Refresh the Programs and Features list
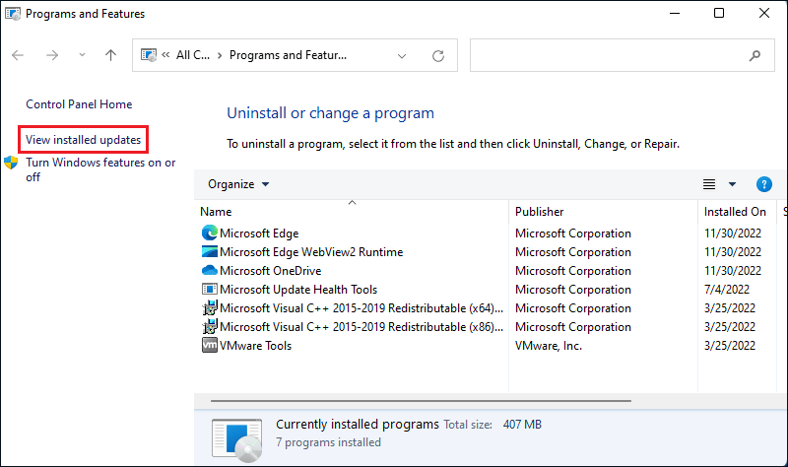The width and height of the screenshot is (788, 467). coord(438,56)
